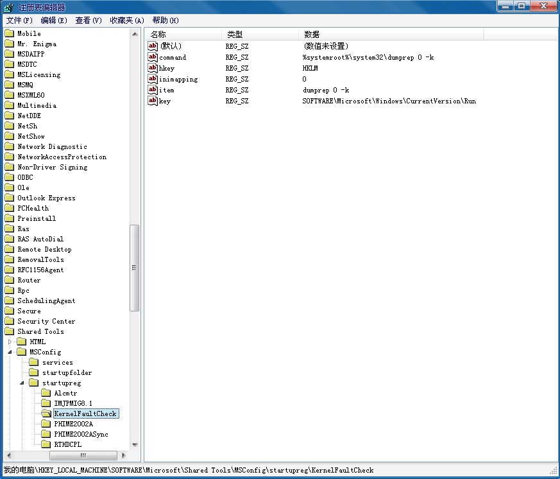The height and width of the screenshot is (479, 560).
Task: Click the horizontal scroll left arrow
Action: click(9, 455)
